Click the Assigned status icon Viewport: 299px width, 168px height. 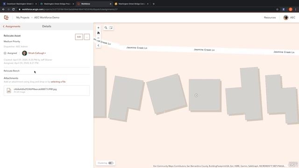5,53
